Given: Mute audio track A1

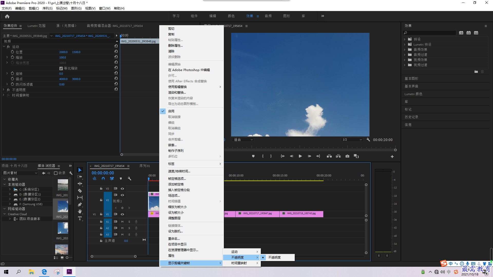Looking at the screenshot, I should (x=122, y=222).
